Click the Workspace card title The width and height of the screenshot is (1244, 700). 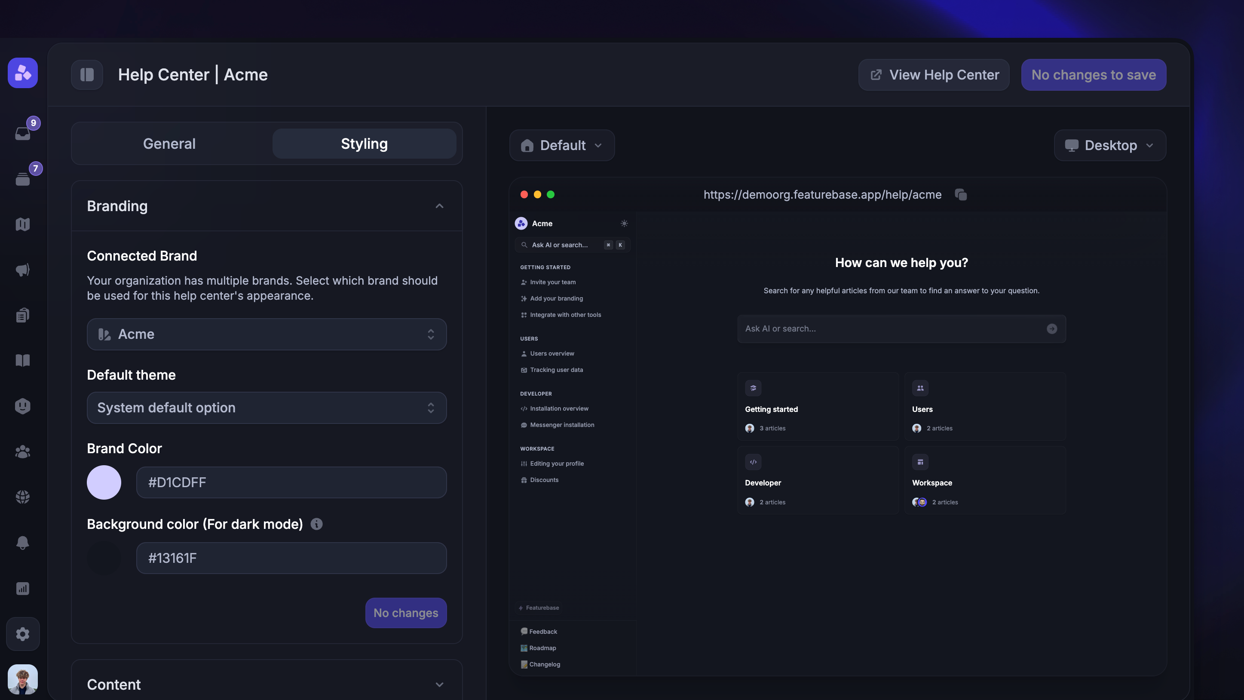932,483
